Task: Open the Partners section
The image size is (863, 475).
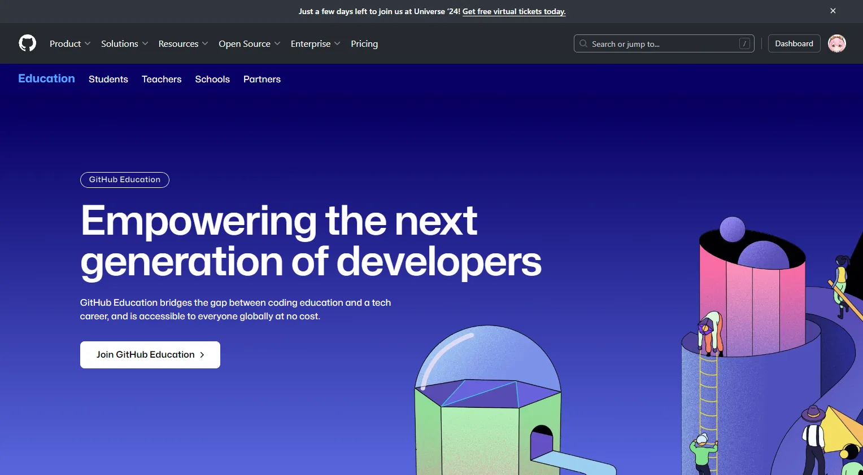Action: pos(262,79)
